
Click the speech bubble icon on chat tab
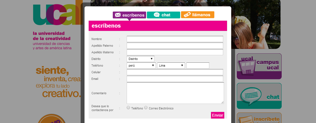coord(157,15)
